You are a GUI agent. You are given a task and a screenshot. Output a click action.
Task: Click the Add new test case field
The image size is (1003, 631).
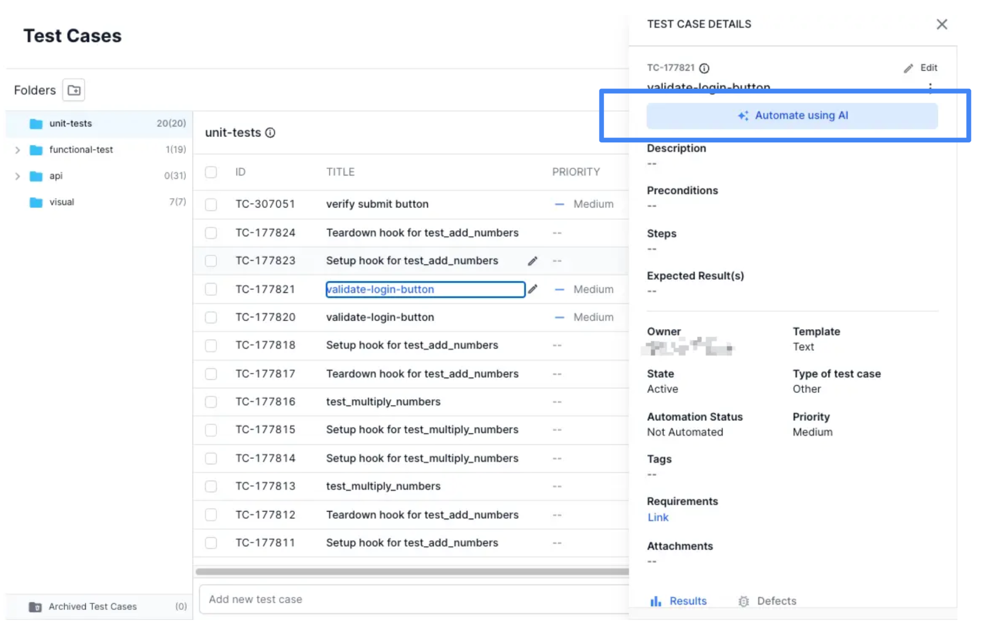[411, 599]
